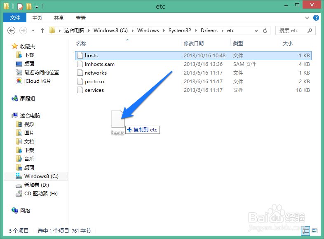Open 最近访问的位置 in sidebar

tap(42, 72)
